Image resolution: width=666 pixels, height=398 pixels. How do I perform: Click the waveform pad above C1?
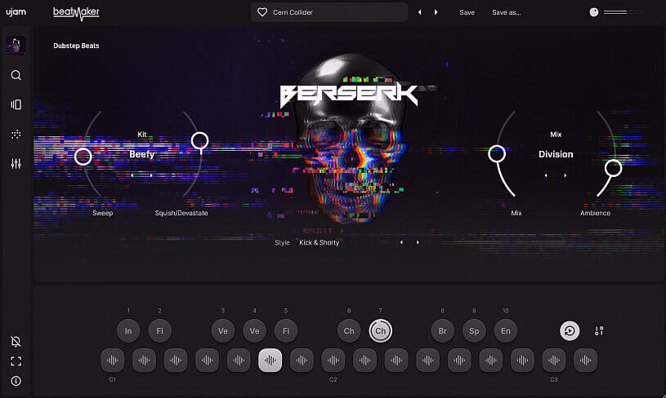point(113,360)
